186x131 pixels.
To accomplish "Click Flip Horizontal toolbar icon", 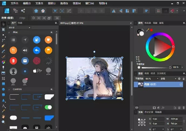I will 114,11.
